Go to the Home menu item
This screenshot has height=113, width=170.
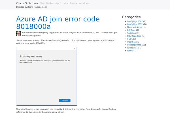[x=35, y=3]
